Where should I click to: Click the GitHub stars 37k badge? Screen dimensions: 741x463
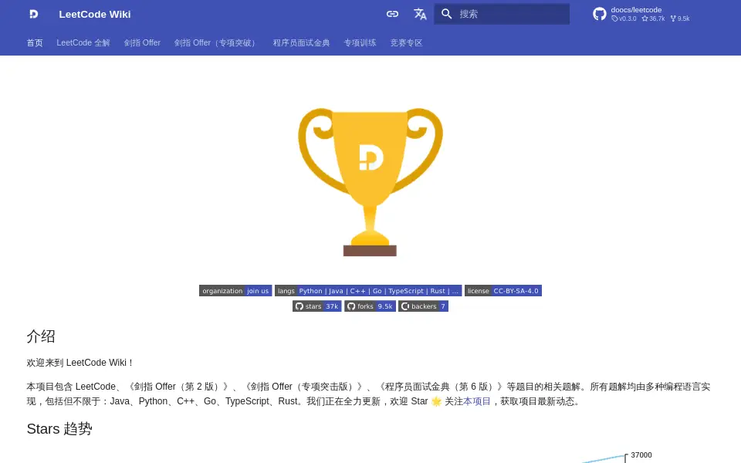[x=317, y=306]
